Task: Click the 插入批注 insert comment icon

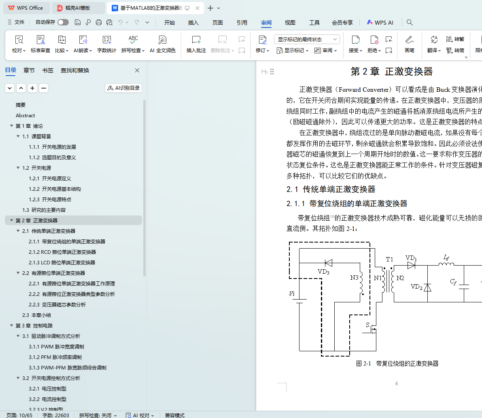Action: tap(196, 40)
